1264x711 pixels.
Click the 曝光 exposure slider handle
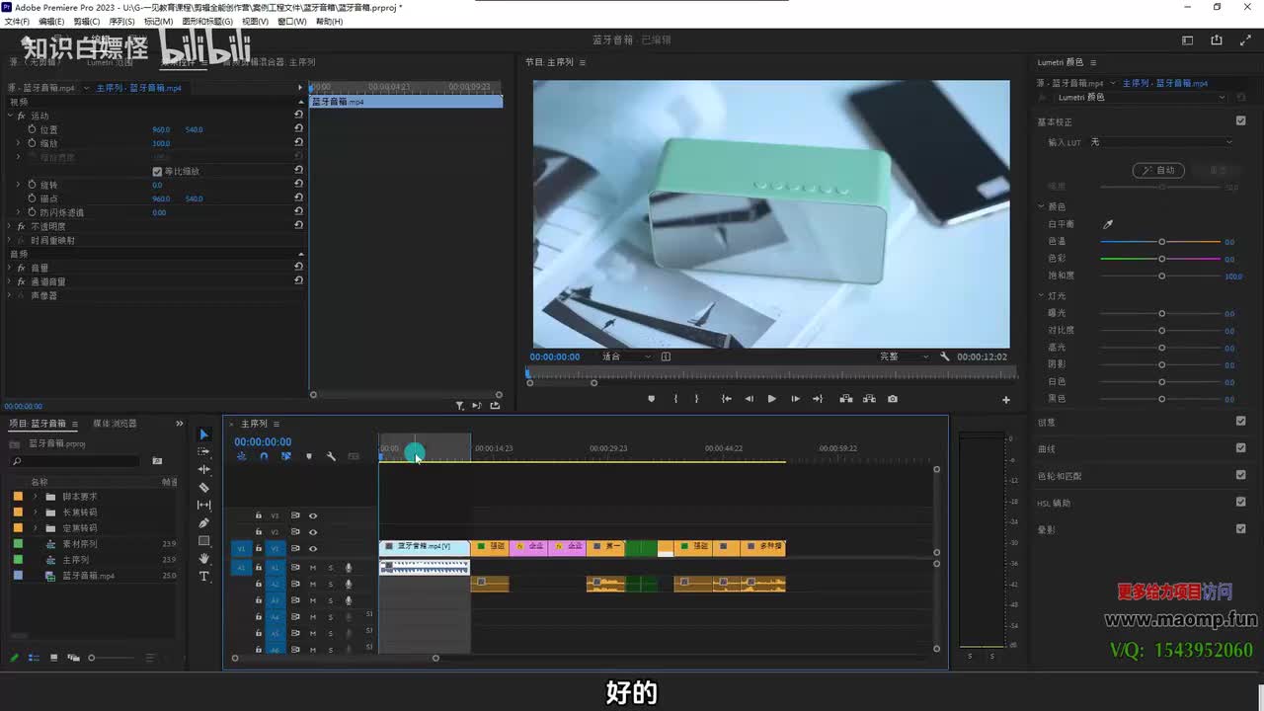click(x=1161, y=313)
